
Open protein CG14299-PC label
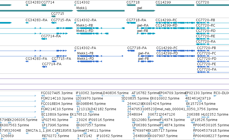tap(167, 48)
